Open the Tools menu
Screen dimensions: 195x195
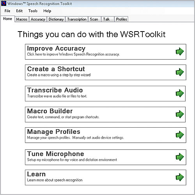pos(33,11)
